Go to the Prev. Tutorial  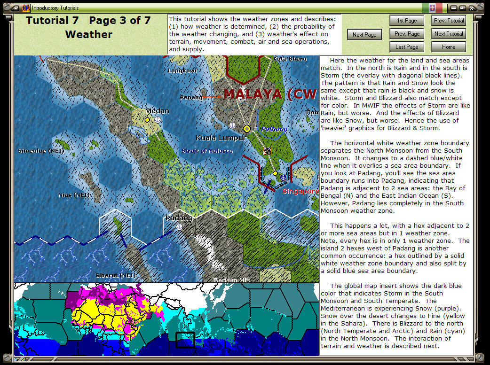(x=448, y=21)
